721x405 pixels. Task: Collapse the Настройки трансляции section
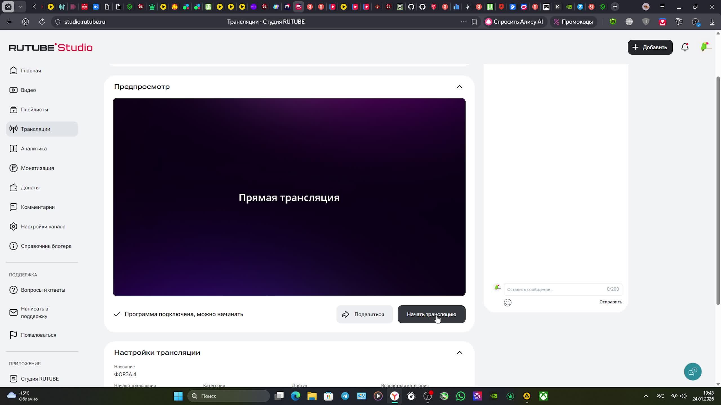point(459,353)
